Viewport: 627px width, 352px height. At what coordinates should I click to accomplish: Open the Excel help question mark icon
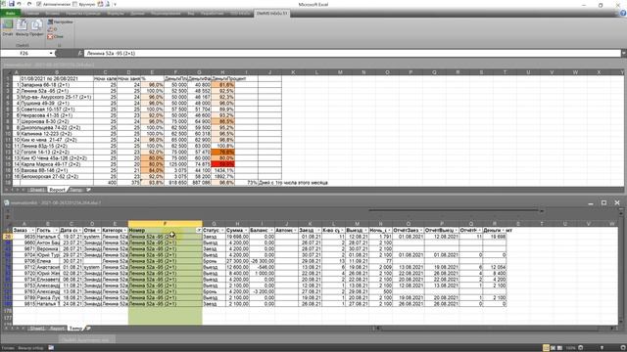pos(623,13)
